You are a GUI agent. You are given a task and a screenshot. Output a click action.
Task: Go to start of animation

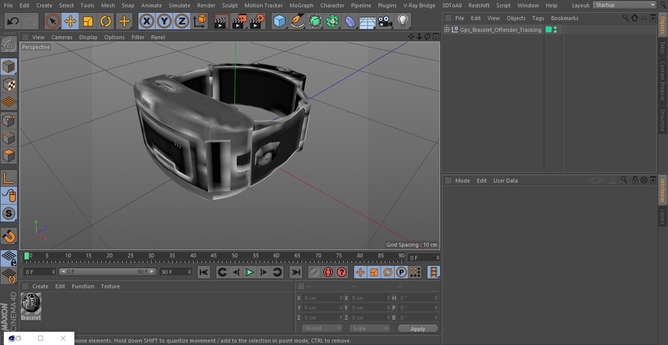pos(204,272)
